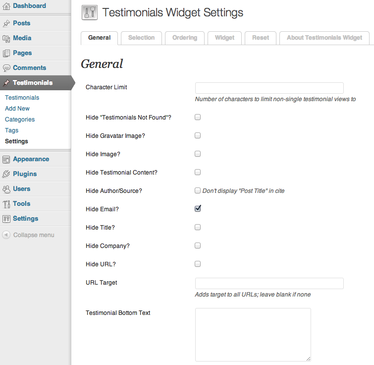
Task: Switch to the Selection tab
Action: (142, 38)
